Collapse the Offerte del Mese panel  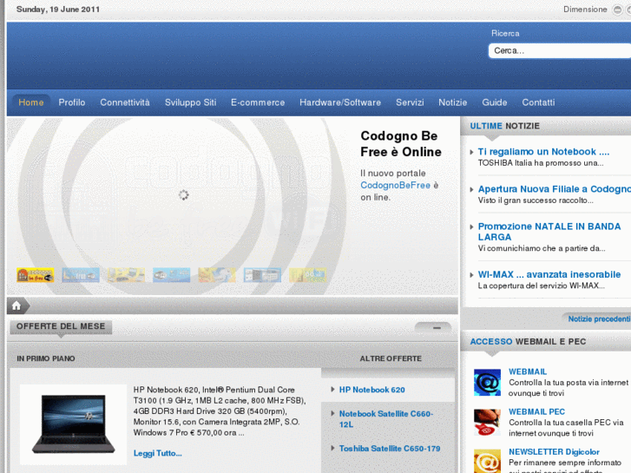[x=433, y=328]
